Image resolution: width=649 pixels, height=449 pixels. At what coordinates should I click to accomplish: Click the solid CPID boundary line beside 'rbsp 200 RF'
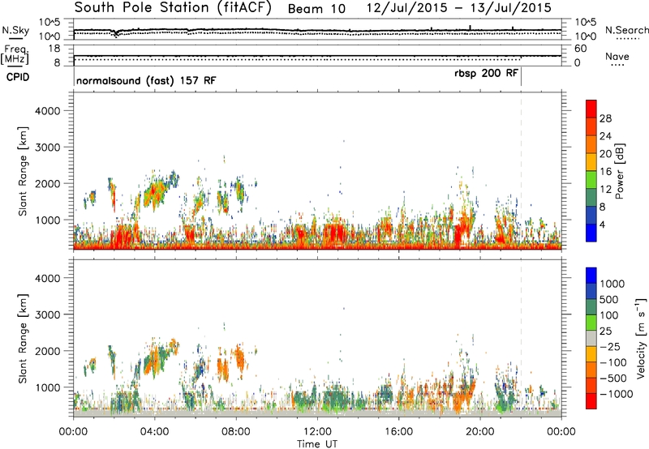click(x=521, y=77)
